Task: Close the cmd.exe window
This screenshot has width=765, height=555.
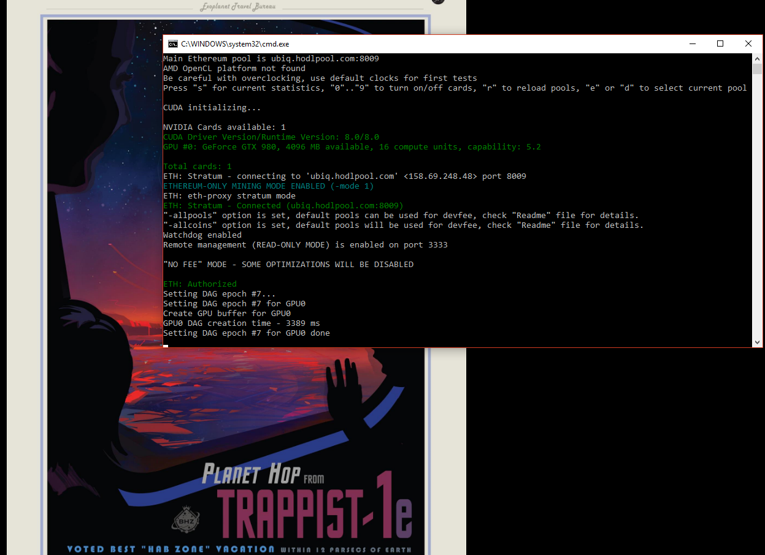Action: (748, 43)
